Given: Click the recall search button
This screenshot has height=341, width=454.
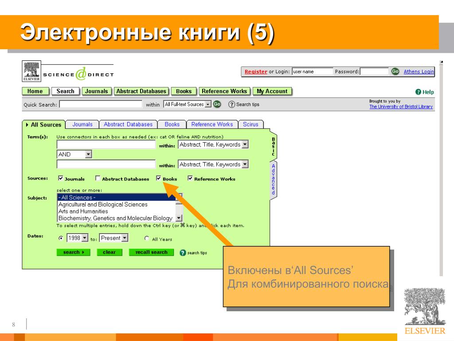Looking at the screenshot, I should 151,252.
